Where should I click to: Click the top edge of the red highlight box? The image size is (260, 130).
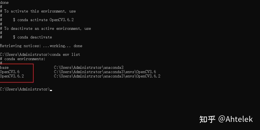pos(17,64)
